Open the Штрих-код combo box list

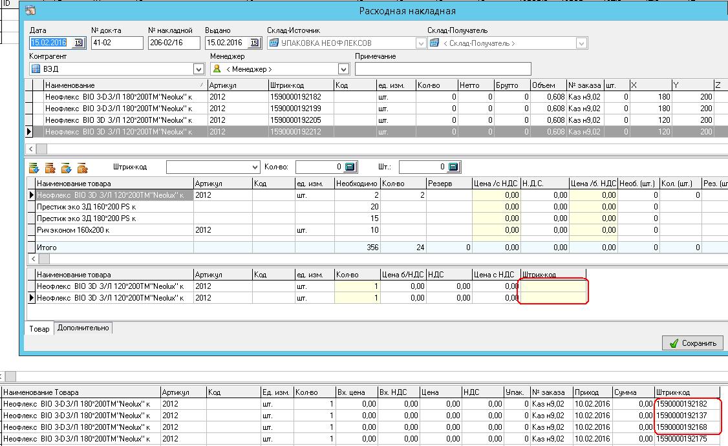pos(254,167)
